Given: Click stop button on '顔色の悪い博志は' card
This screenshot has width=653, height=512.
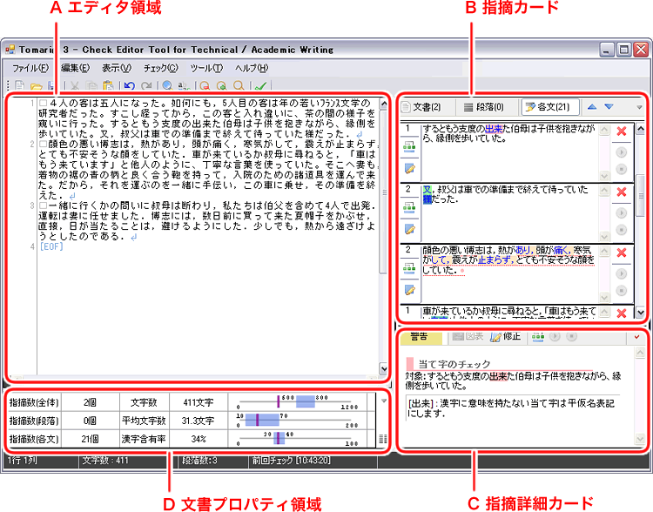Looking at the screenshot, I should (x=622, y=290).
